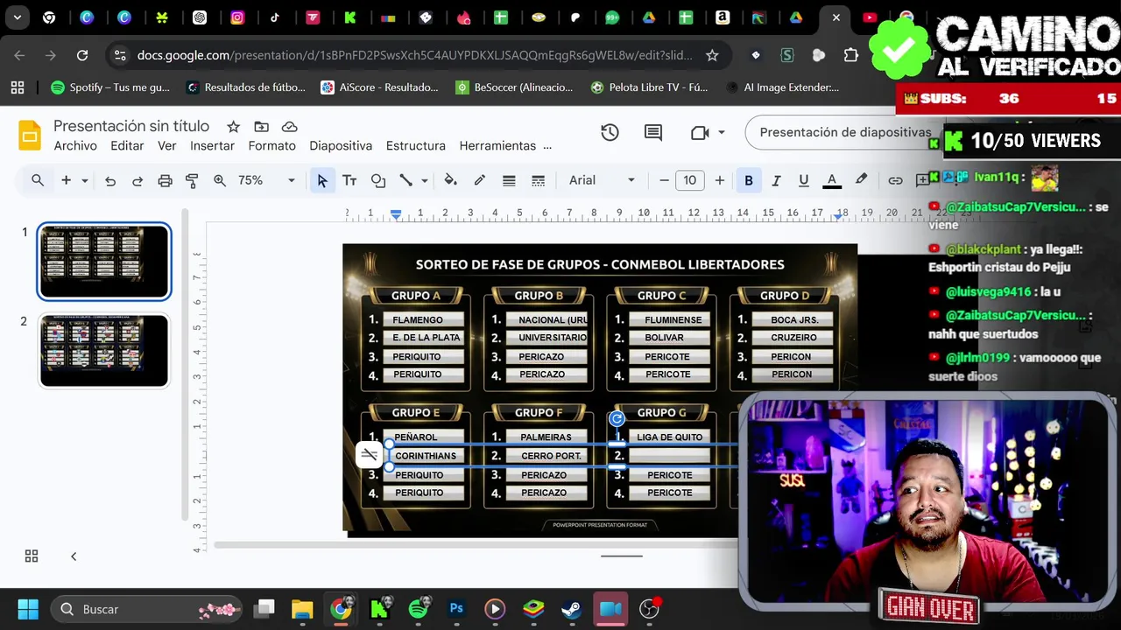Click the CORINTHIANS entry in Grupo E
This screenshot has width=1121, height=630.
coord(426,456)
